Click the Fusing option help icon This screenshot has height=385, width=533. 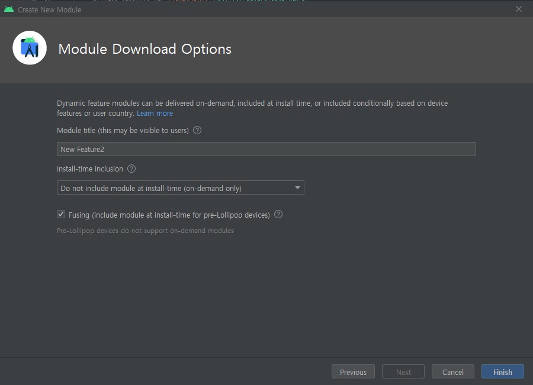coord(278,214)
